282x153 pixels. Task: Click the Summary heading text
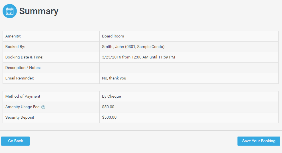tap(39, 11)
